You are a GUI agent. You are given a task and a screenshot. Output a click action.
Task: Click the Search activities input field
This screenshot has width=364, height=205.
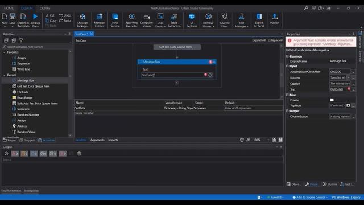36,47
